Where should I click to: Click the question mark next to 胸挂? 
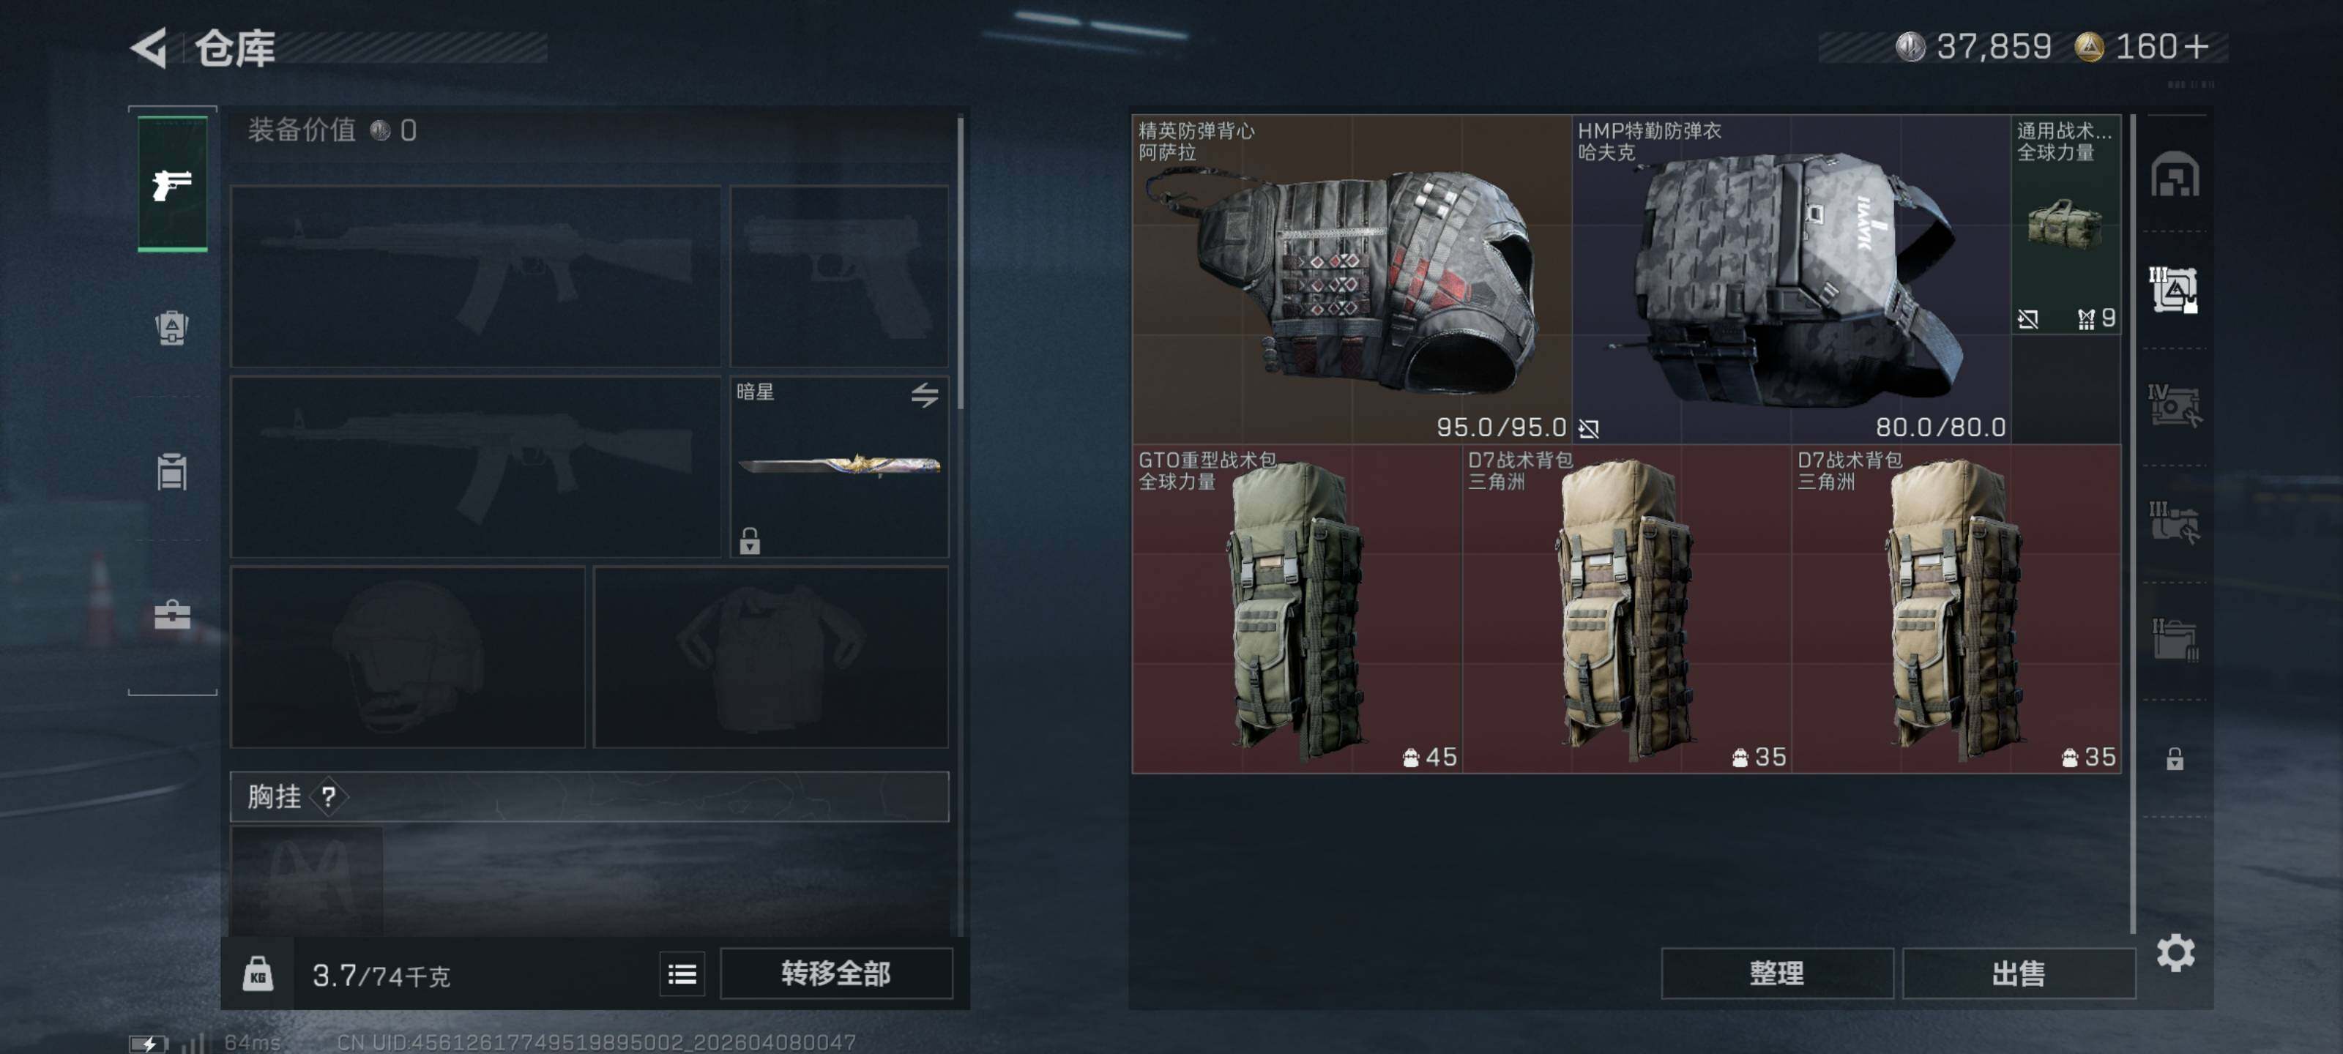(x=328, y=796)
